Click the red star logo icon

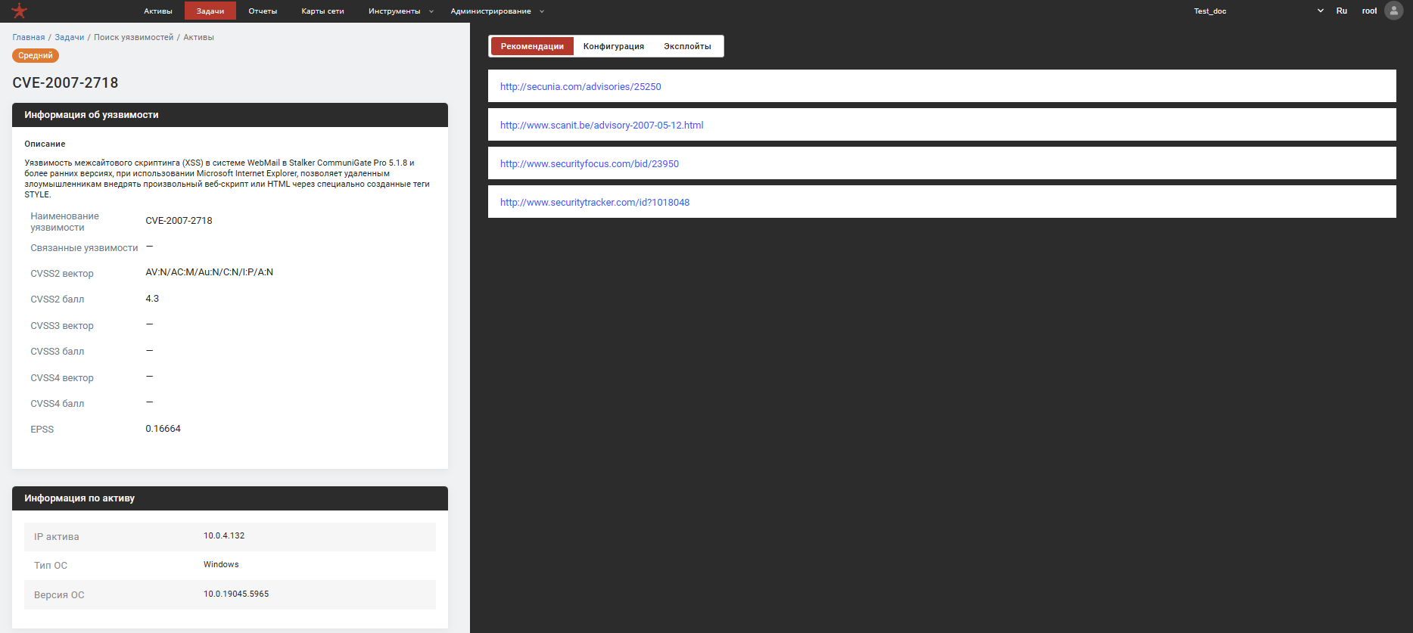pyautogui.click(x=20, y=11)
